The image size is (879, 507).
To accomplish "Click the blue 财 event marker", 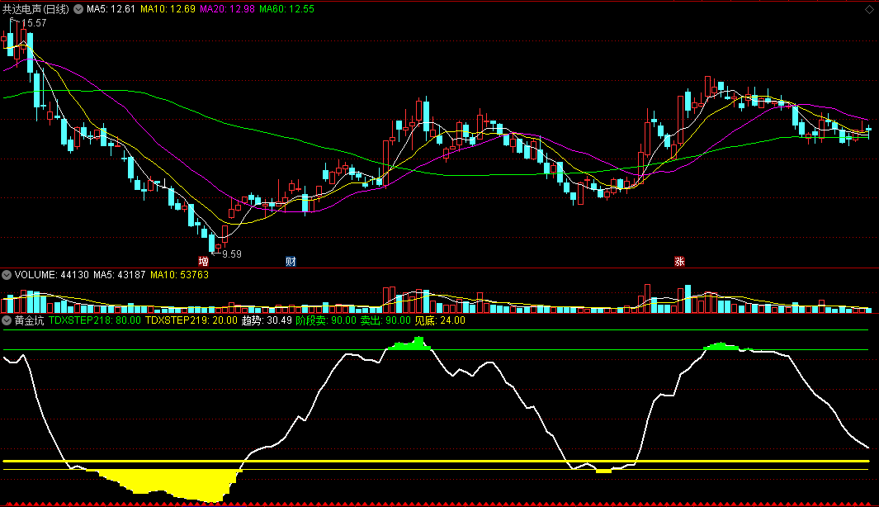I will click(x=291, y=262).
